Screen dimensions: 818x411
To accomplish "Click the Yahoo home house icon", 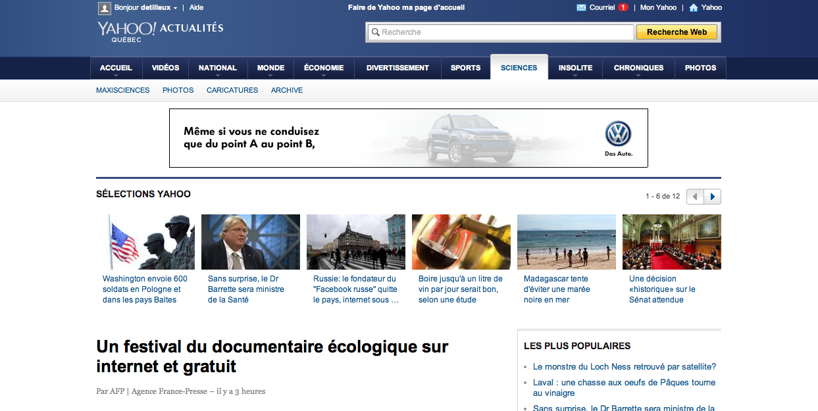I will (693, 8).
